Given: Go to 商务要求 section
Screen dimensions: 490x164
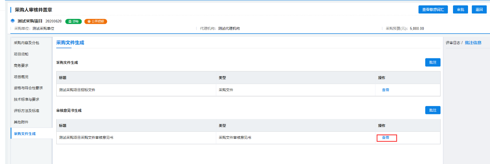Looking at the screenshot, I should (x=21, y=65).
